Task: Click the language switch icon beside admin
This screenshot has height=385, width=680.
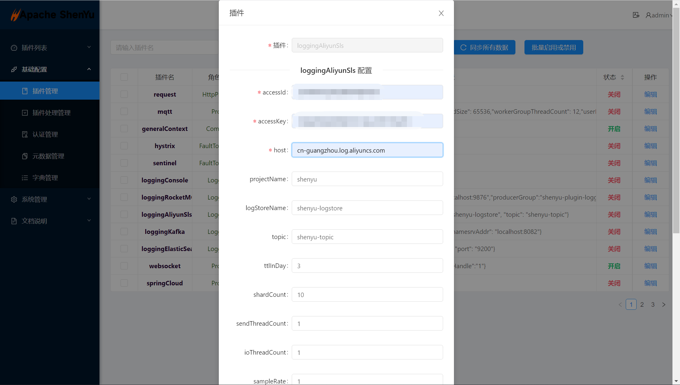Action: tap(636, 15)
